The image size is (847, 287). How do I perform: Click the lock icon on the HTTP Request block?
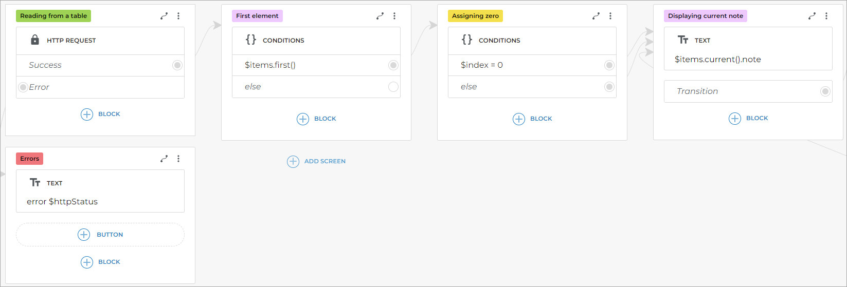pyautogui.click(x=35, y=40)
